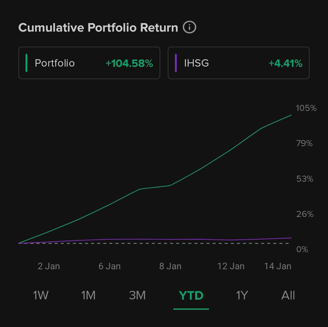Tap the +104.58% portfolio return value
The height and width of the screenshot is (327, 328).
129,63
